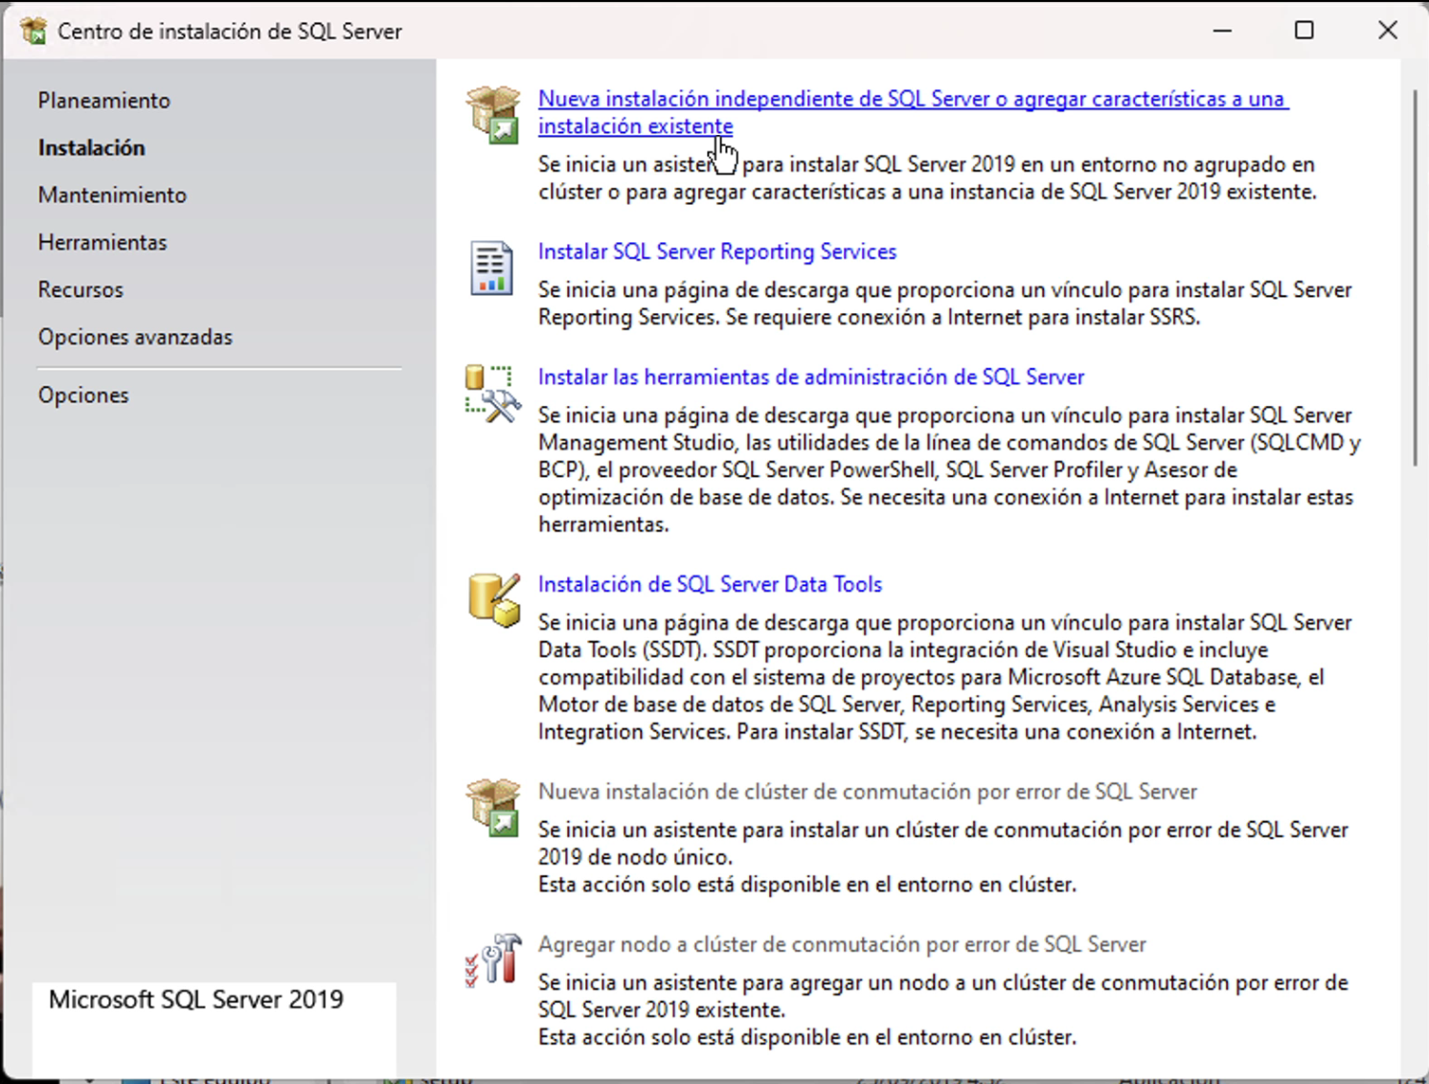Open Instalar las herramientas de administración link
1429x1084 pixels.
pyautogui.click(x=811, y=376)
